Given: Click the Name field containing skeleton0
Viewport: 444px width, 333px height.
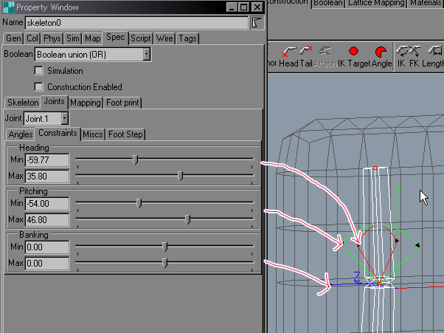Looking at the screenshot, I should pyautogui.click(x=136, y=23).
